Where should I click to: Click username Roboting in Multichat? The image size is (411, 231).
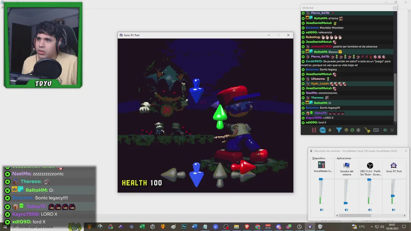(313, 37)
